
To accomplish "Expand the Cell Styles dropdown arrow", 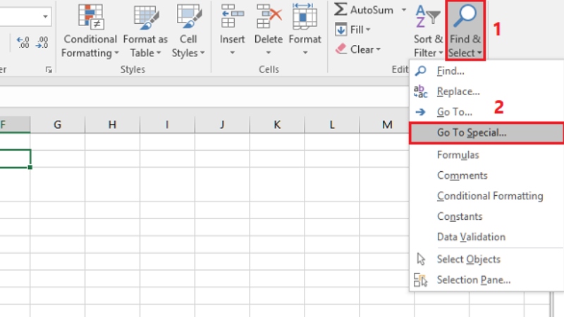I will point(202,54).
